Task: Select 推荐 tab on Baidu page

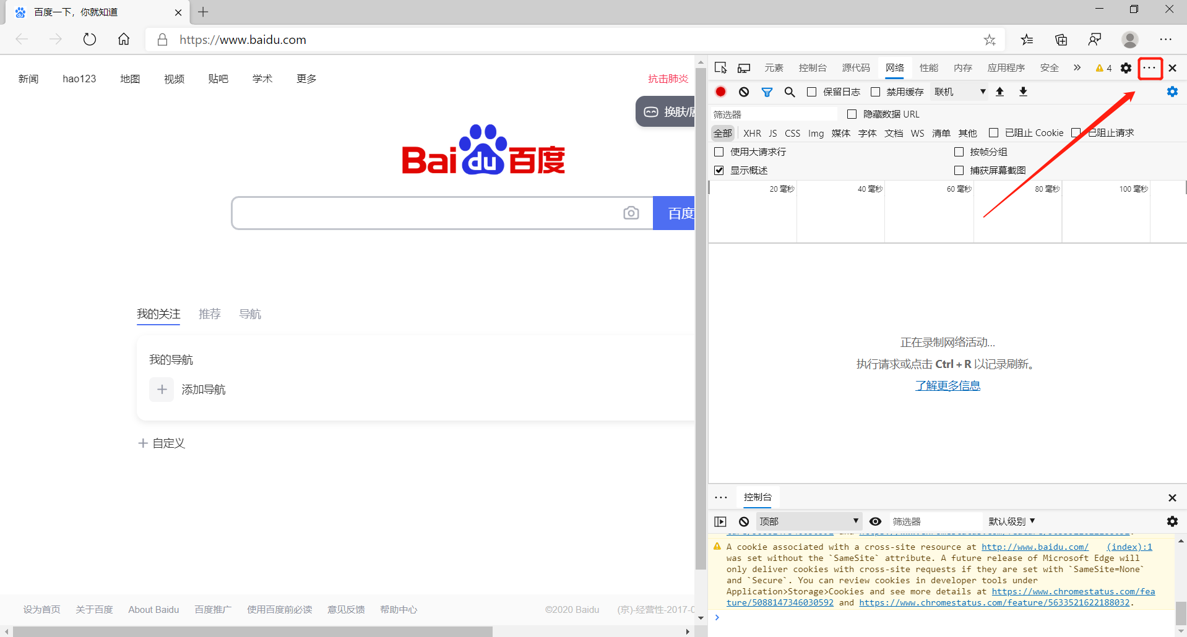Action: pyautogui.click(x=210, y=314)
